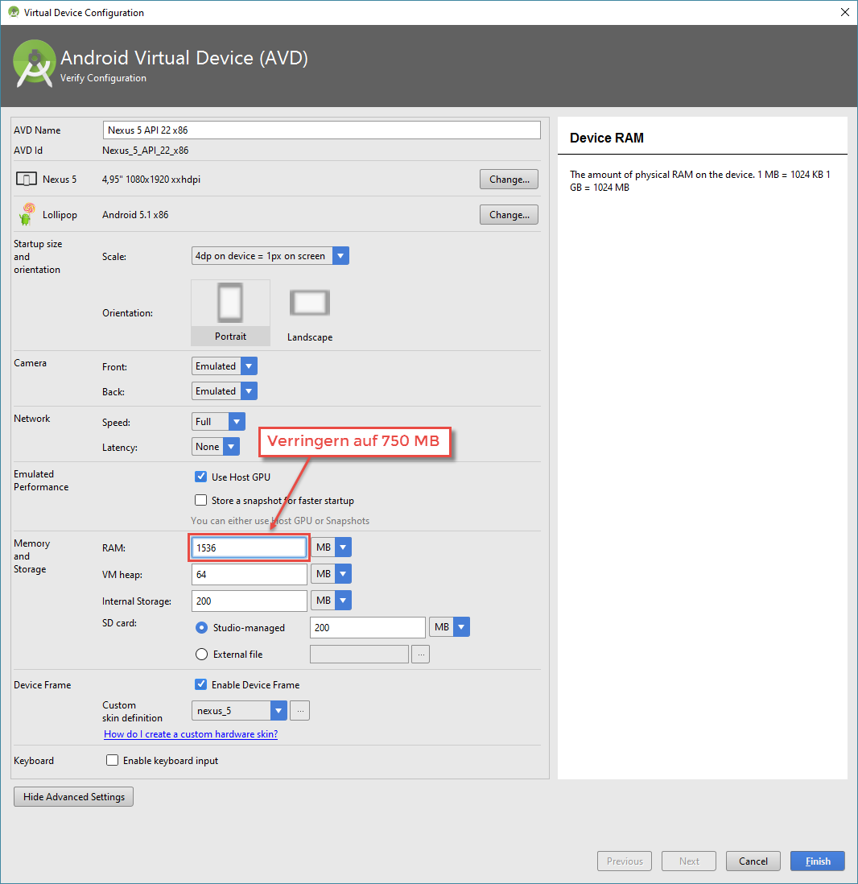858x884 pixels.
Task: Enable keyboard input checkbox
Action: tap(112, 761)
